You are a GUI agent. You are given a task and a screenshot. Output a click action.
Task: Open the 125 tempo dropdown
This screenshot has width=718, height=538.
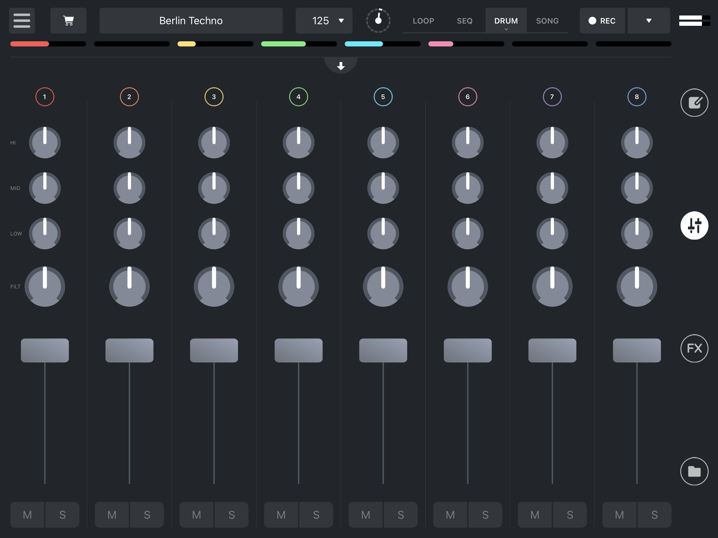[323, 20]
